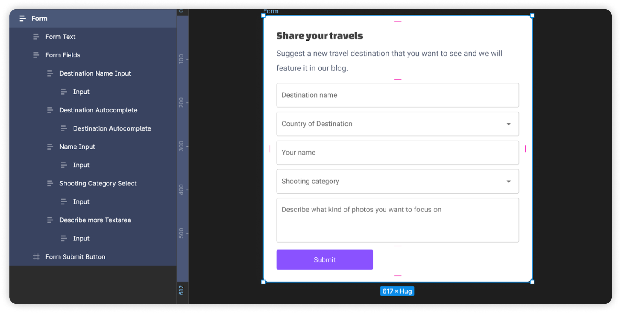Click the Form label above the canvas frame
This screenshot has height=313, width=621.
(270, 11)
